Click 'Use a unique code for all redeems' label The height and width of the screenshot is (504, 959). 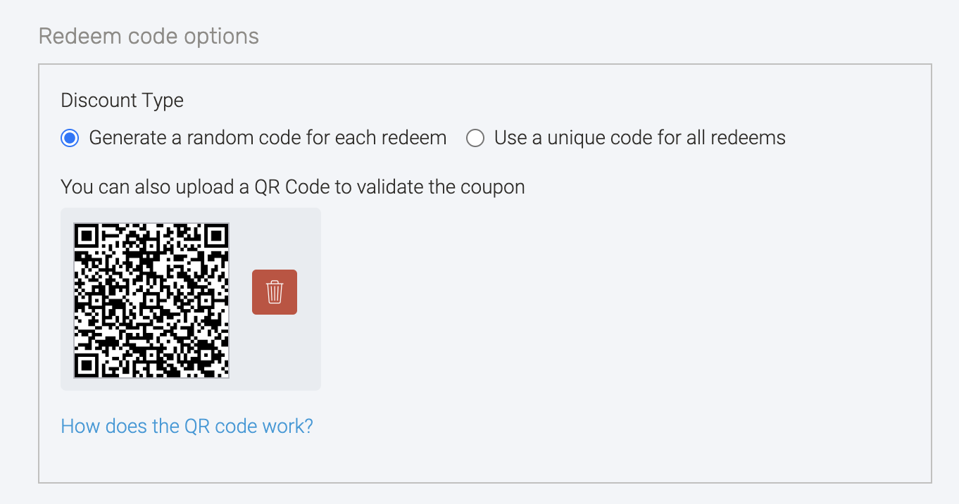(x=639, y=138)
